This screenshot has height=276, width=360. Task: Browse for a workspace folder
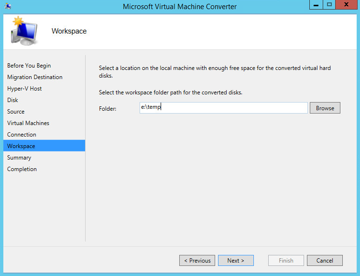(325, 108)
